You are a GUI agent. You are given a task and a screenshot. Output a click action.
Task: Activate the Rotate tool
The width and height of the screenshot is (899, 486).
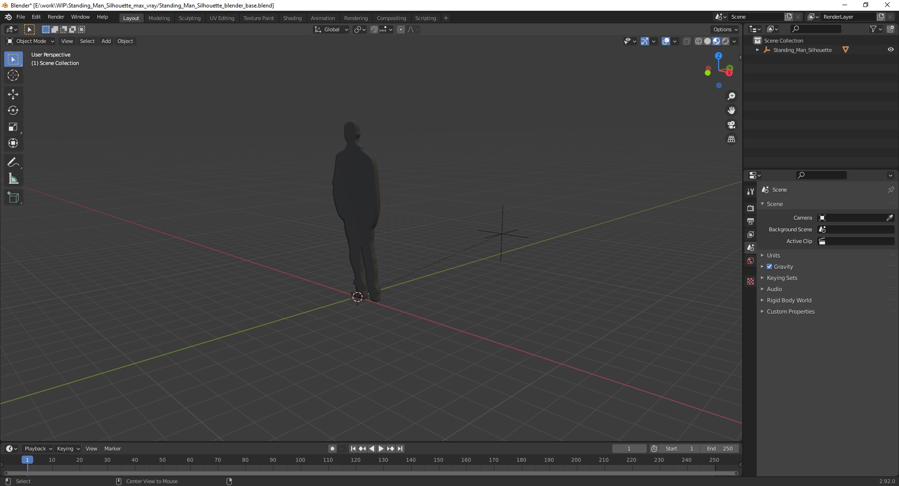(x=13, y=111)
